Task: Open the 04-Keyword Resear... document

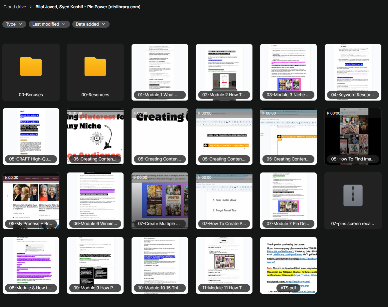Action: [353, 72]
